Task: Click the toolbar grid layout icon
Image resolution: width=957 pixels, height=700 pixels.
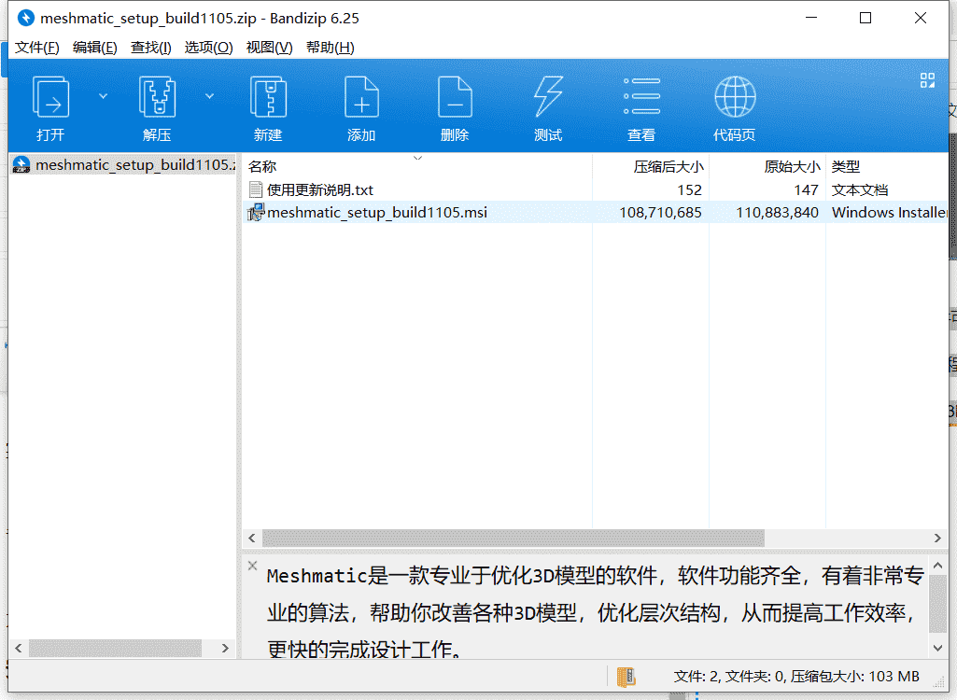Action: (x=927, y=80)
